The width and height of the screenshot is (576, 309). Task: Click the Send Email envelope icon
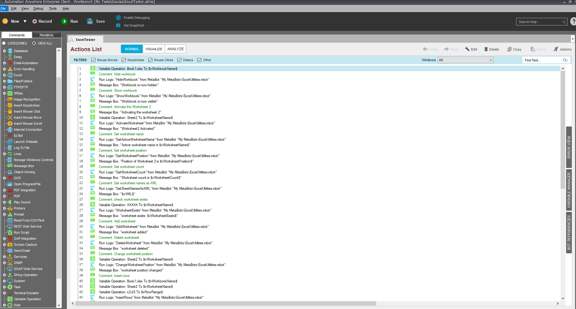point(10,251)
